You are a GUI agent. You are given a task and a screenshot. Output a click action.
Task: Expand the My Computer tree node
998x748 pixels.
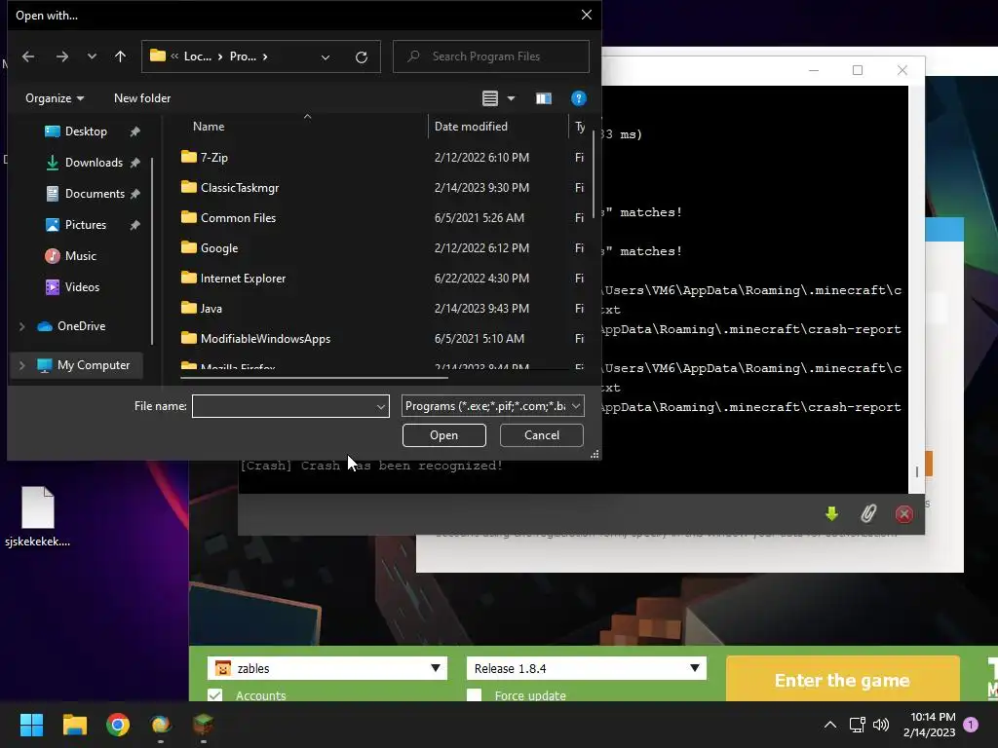click(x=21, y=366)
